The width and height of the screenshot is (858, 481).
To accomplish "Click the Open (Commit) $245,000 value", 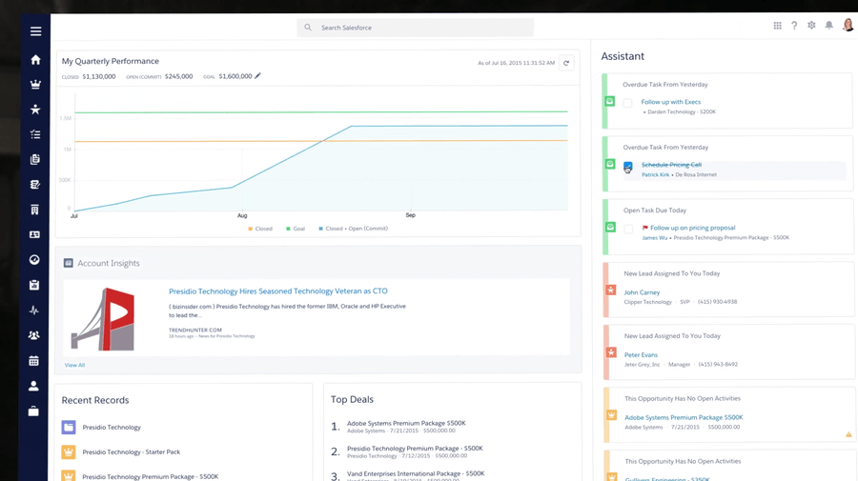I will point(178,76).
